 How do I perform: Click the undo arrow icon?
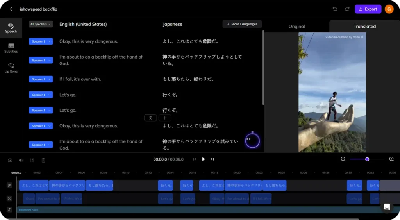coord(335,9)
